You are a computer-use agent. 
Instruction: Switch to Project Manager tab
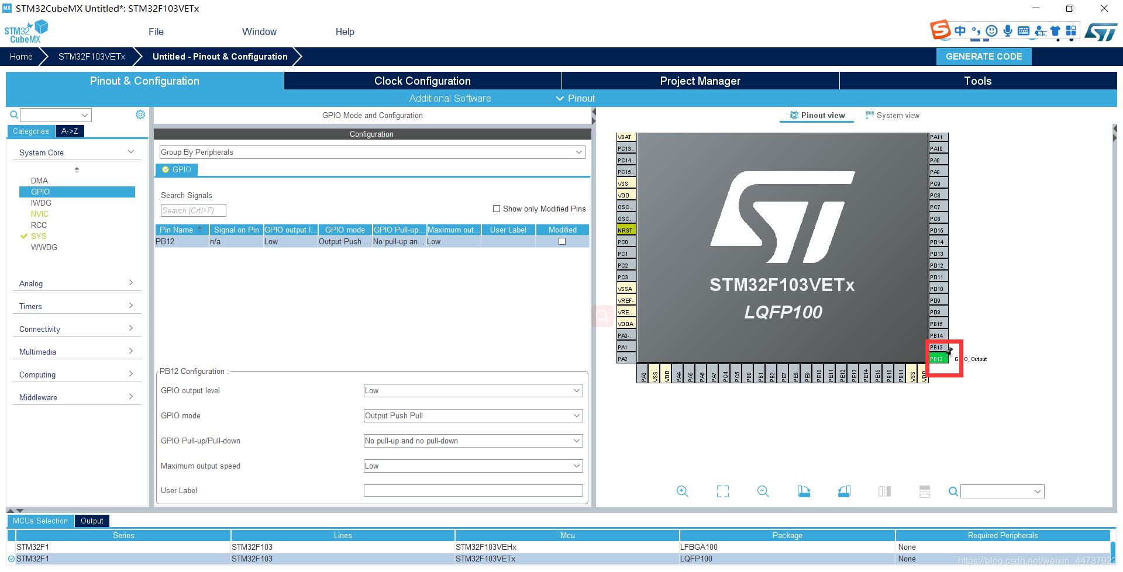point(700,81)
